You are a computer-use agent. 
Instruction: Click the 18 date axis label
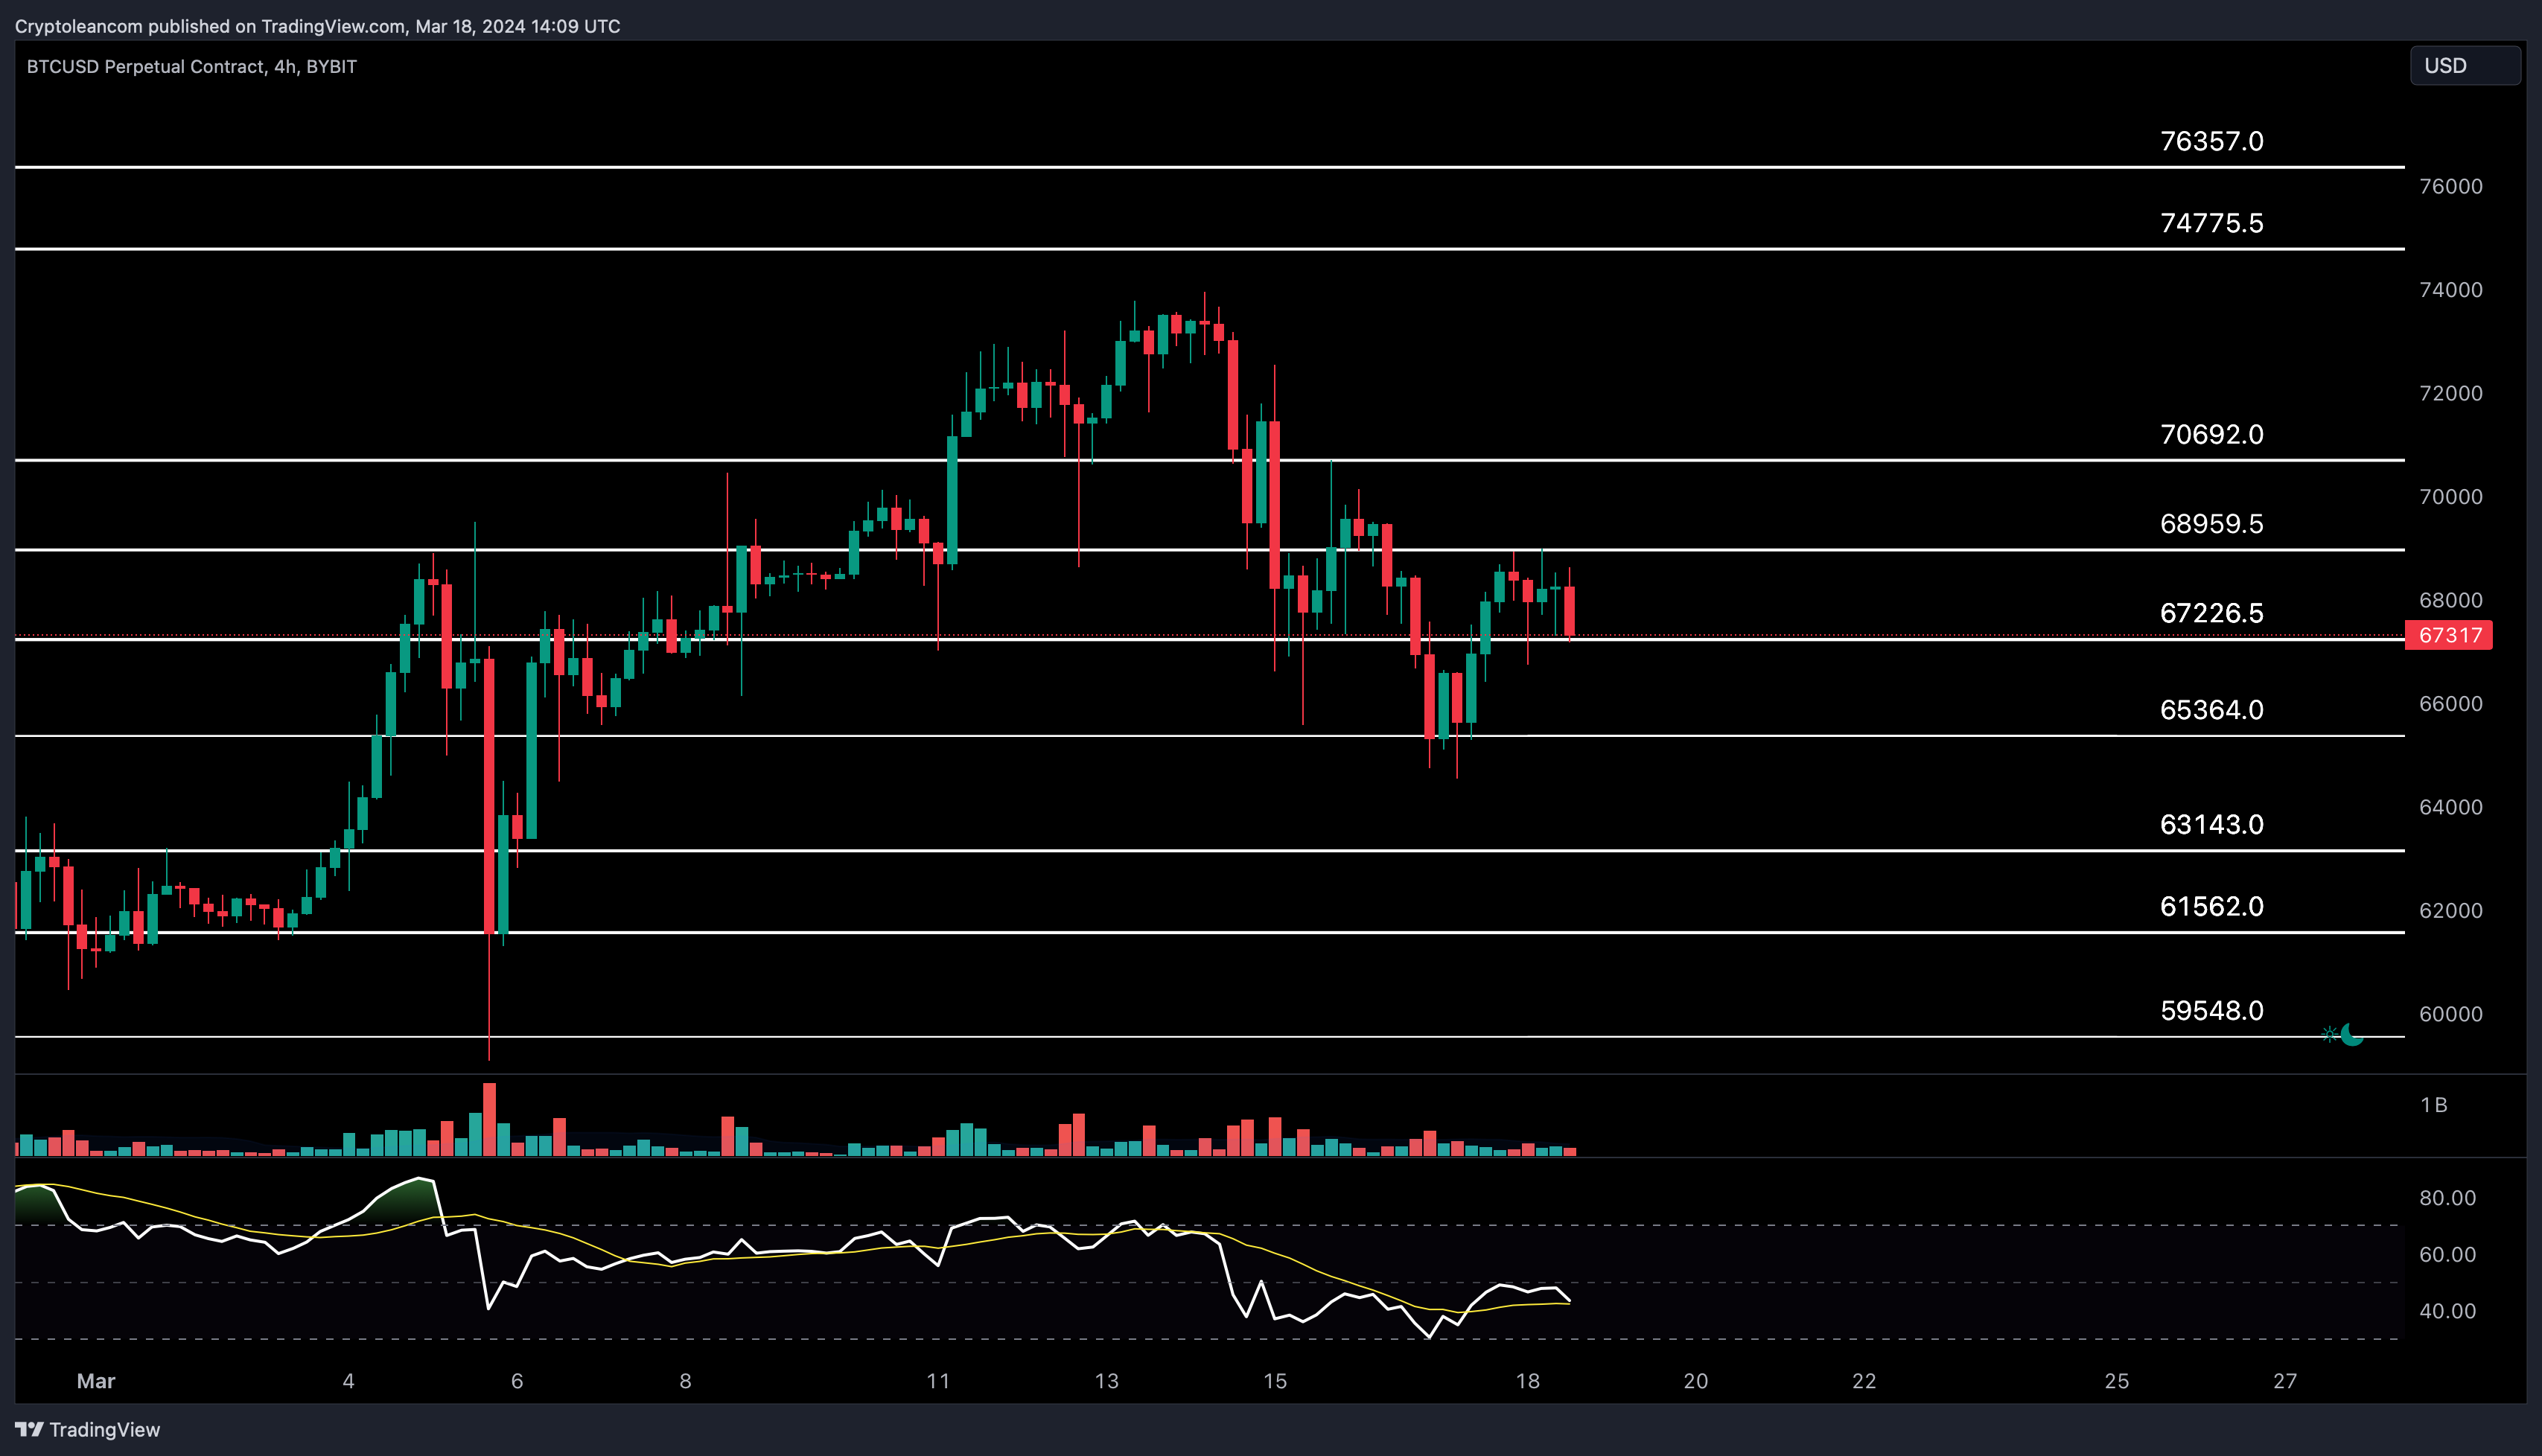coord(1528,1381)
